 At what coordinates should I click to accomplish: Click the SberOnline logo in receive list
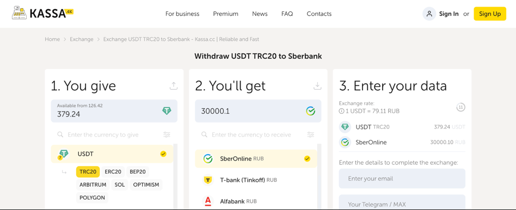pyautogui.click(x=208, y=159)
